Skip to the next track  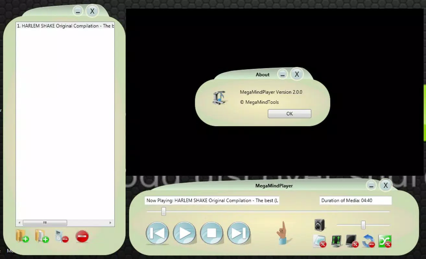tap(239, 233)
